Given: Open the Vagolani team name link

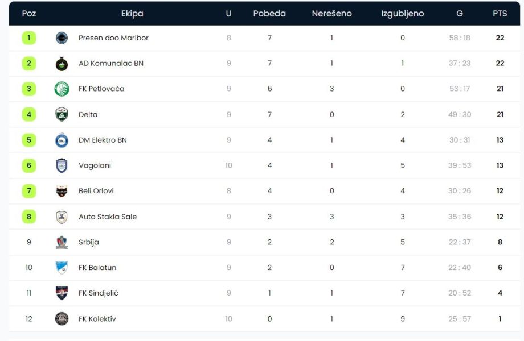Looking at the screenshot, I should pyautogui.click(x=95, y=165).
